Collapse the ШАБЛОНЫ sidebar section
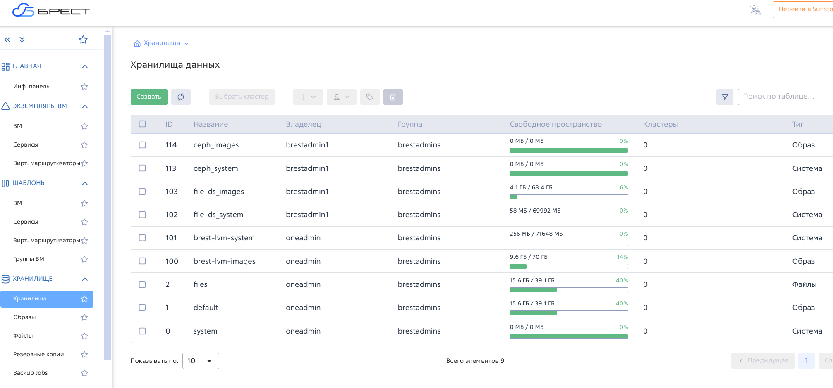The image size is (833, 388). tap(85, 183)
